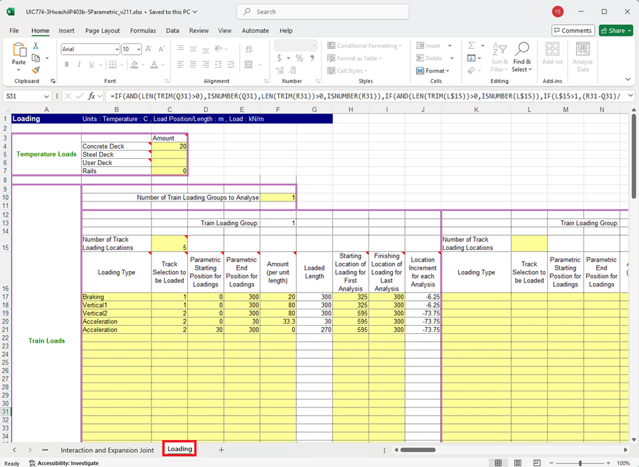639x467 pixels.
Task: Toggle Bold formatting
Action: pos(67,65)
